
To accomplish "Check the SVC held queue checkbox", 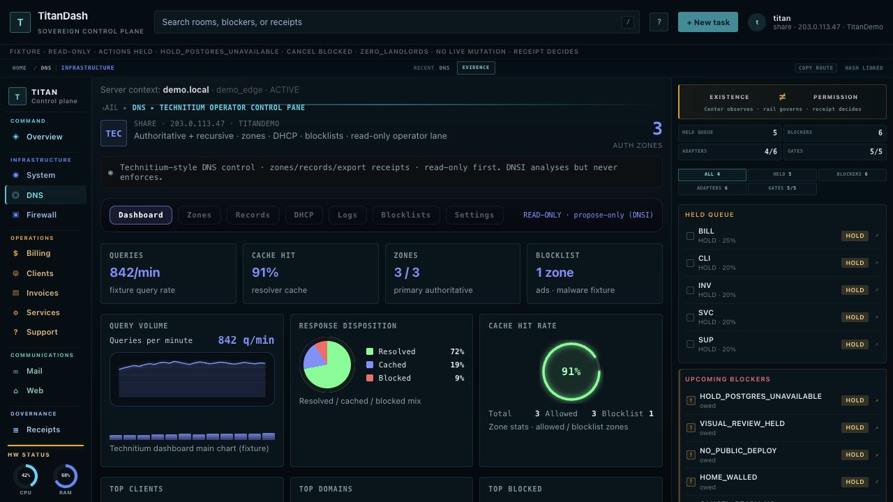I will (690, 317).
